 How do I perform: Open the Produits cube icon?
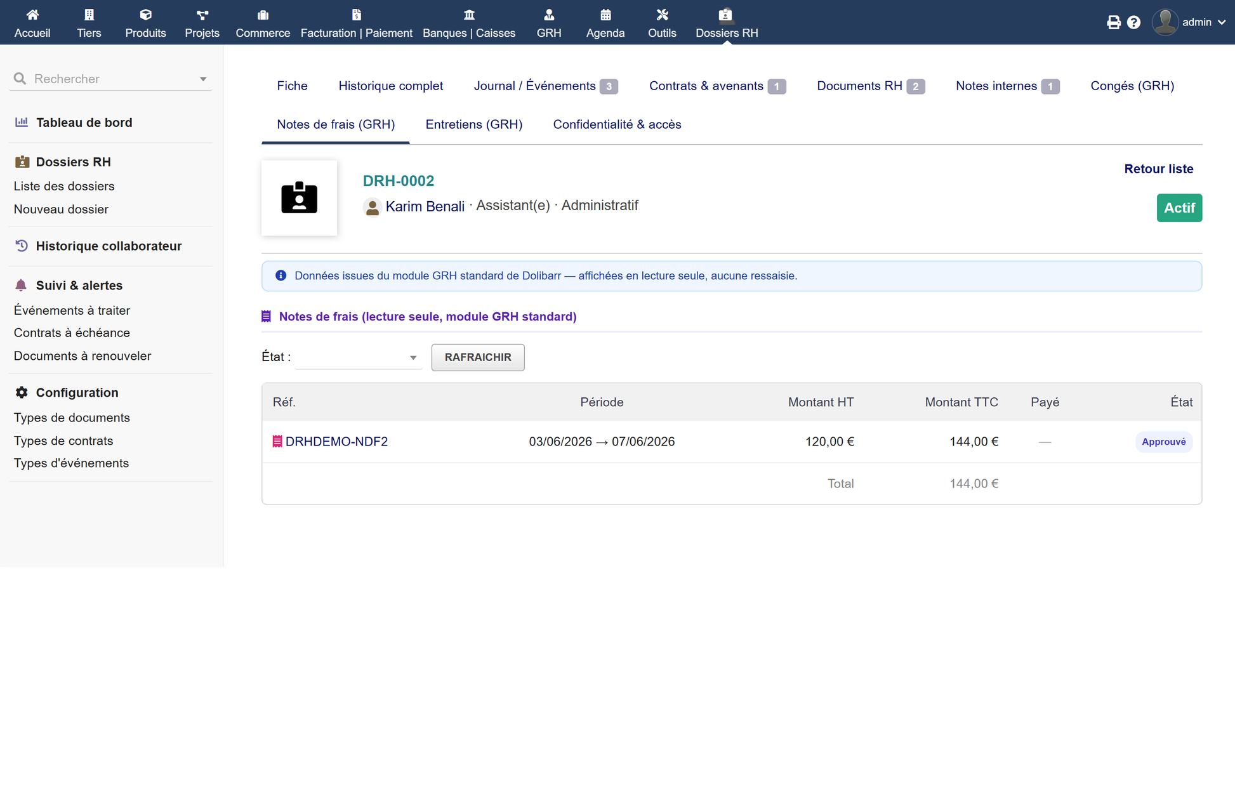tap(145, 15)
